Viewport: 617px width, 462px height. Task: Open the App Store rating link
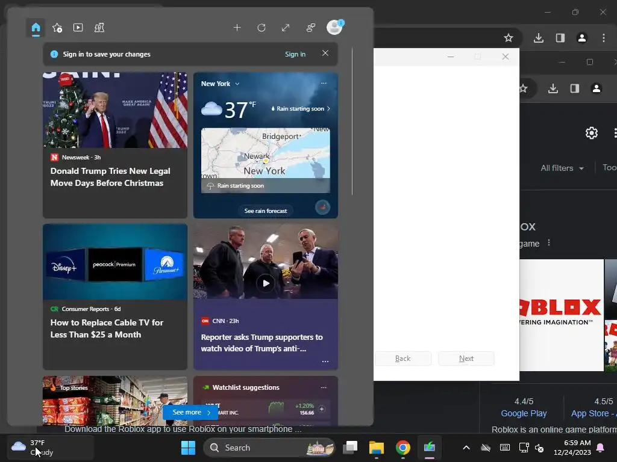tap(592, 413)
